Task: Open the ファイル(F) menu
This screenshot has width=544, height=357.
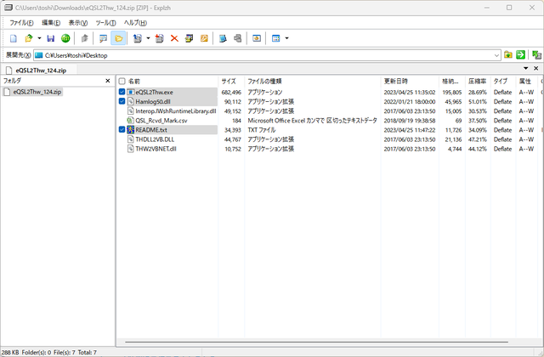Action: (21, 23)
